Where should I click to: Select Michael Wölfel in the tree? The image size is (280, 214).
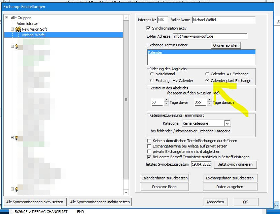(x=34, y=35)
